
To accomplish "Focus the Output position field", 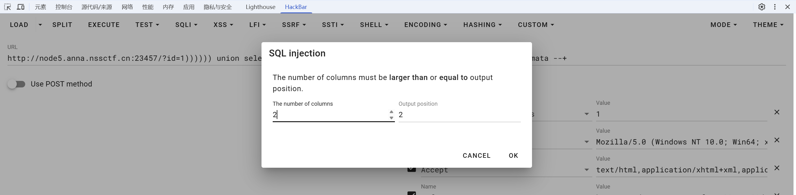I will 459,115.
